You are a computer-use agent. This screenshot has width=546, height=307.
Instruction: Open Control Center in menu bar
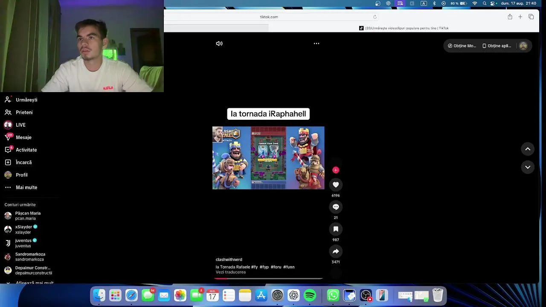click(493, 3)
